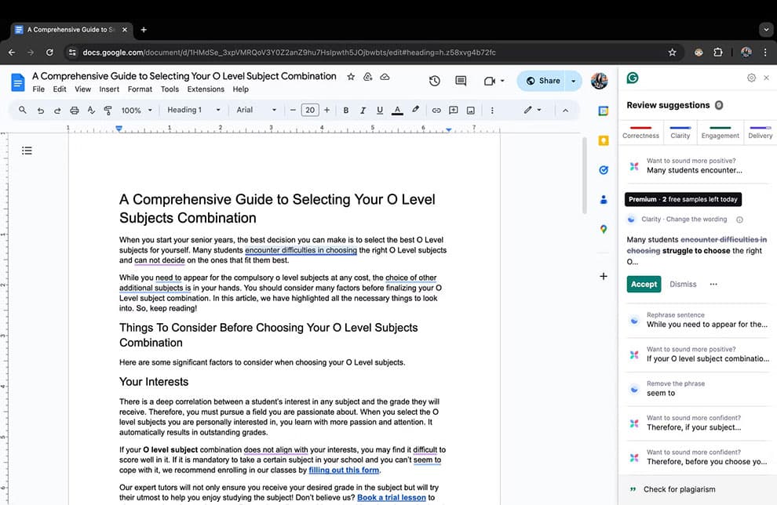The height and width of the screenshot is (505, 777).
Task: Open the Help menu
Action: pyautogui.click(x=240, y=89)
